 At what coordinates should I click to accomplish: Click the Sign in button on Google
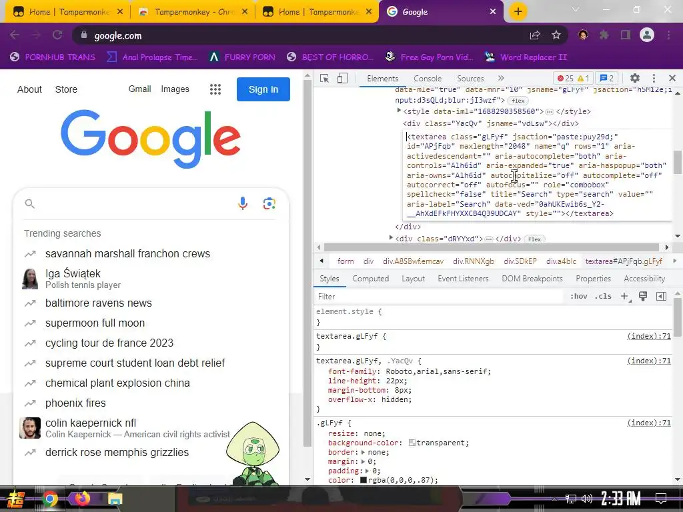[x=263, y=89]
